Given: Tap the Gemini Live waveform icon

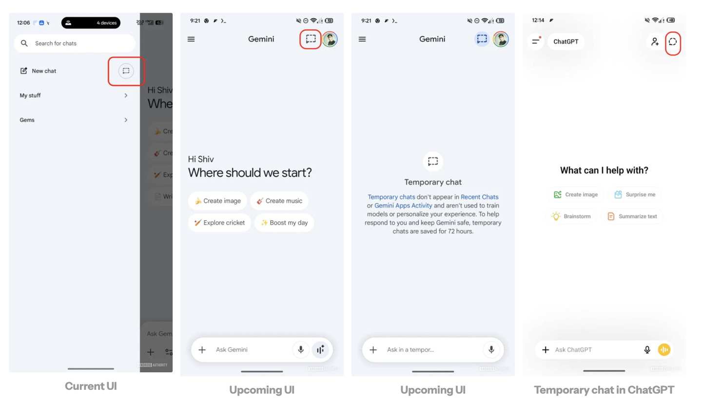Looking at the screenshot, I should [320, 349].
